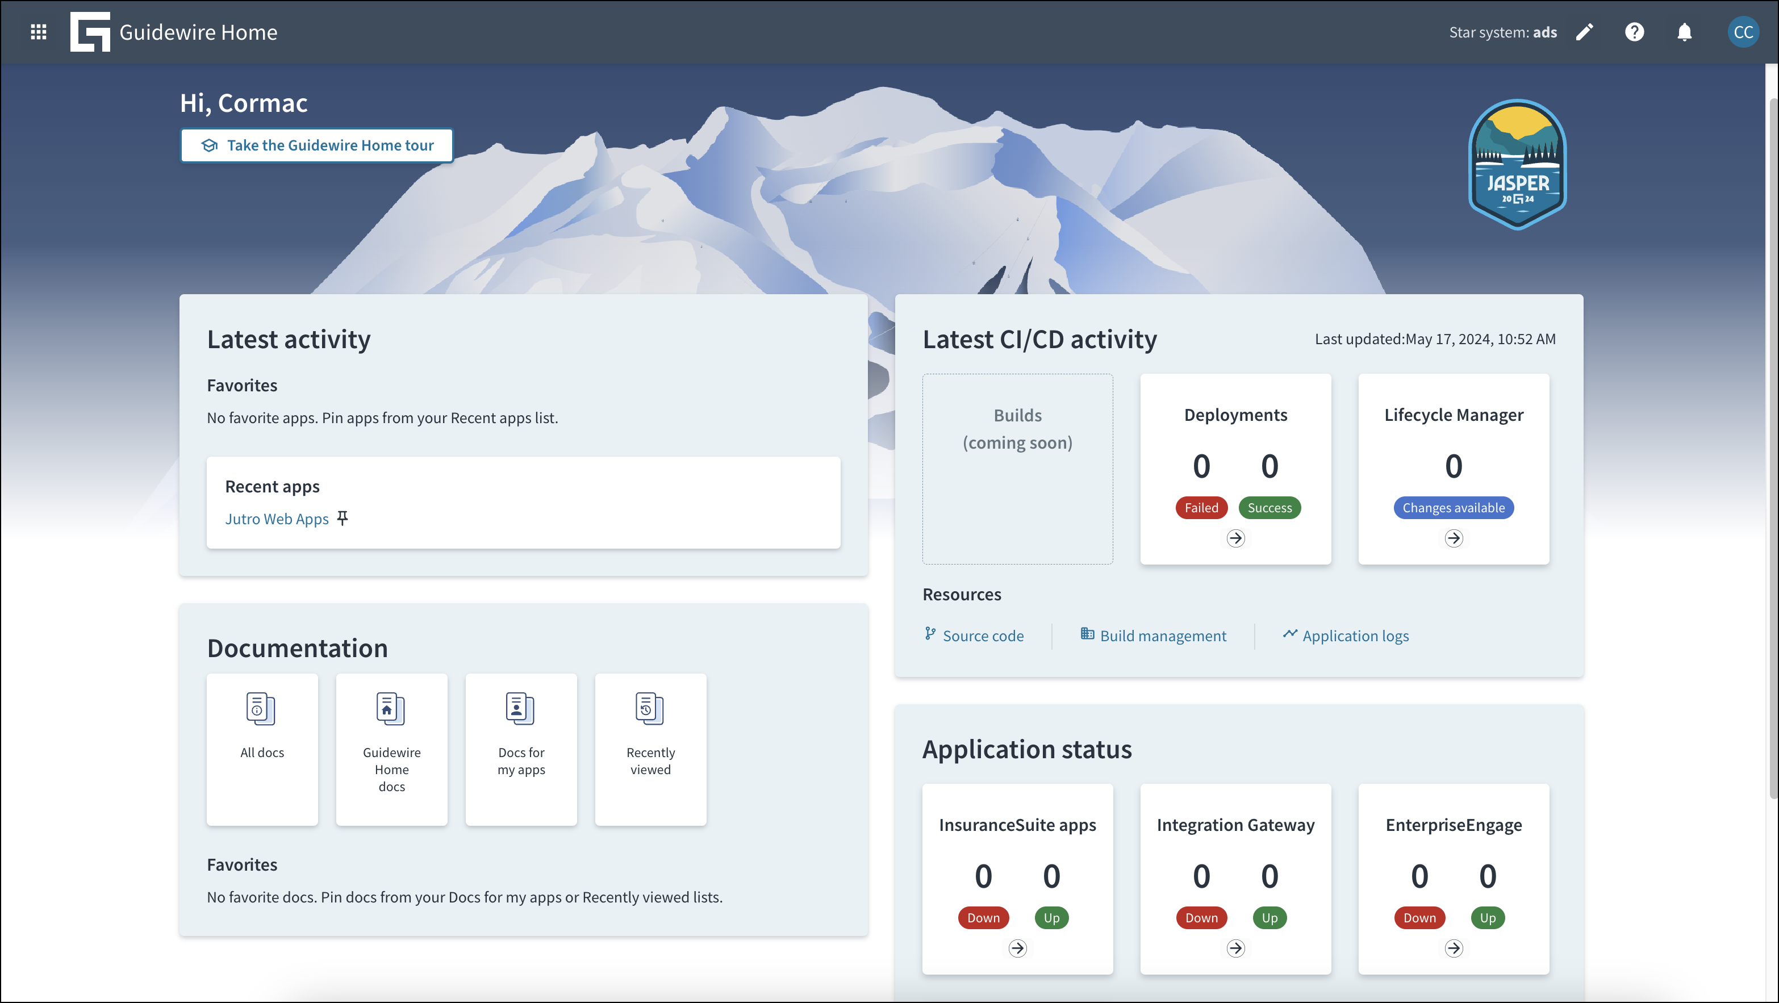Pin Jutro Web Apps to favorites
Viewport: 1779px width, 1003px height.
pyautogui.click(x=343, y=518)
